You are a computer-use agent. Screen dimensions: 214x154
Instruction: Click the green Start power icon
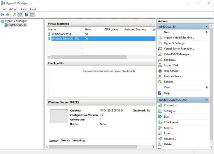tap(160, 116)
